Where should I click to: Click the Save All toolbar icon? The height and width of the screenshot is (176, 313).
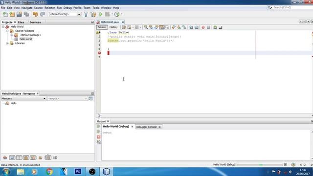26,14
